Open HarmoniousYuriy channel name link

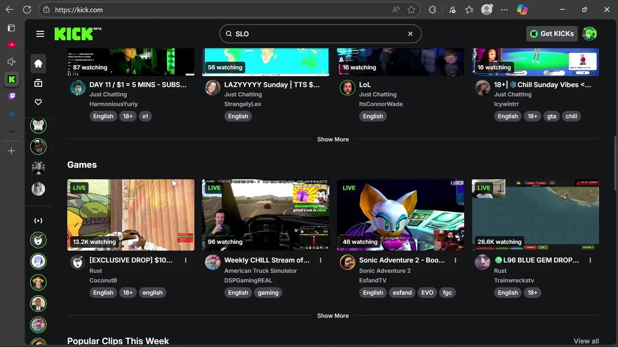coord(113,104)
